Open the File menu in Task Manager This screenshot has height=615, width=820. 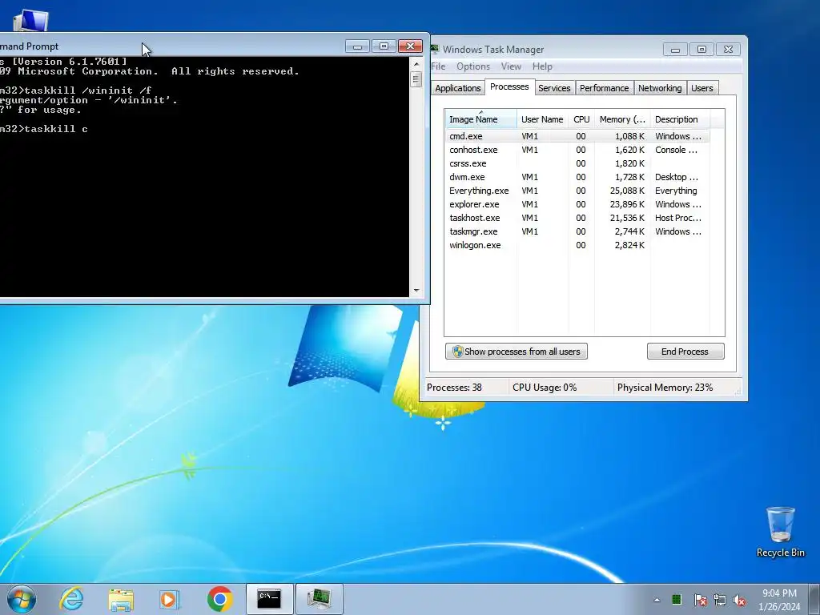tap(438, 66)
